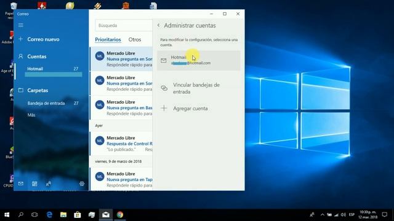Screen dimensions: 394x221
Task: Click ESP language indicator in tray
Action: point(352,215)
